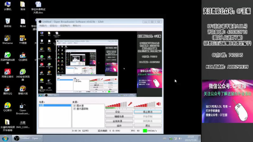Click the 退出 exit button
Screen dimensions: 253x142
148,126
